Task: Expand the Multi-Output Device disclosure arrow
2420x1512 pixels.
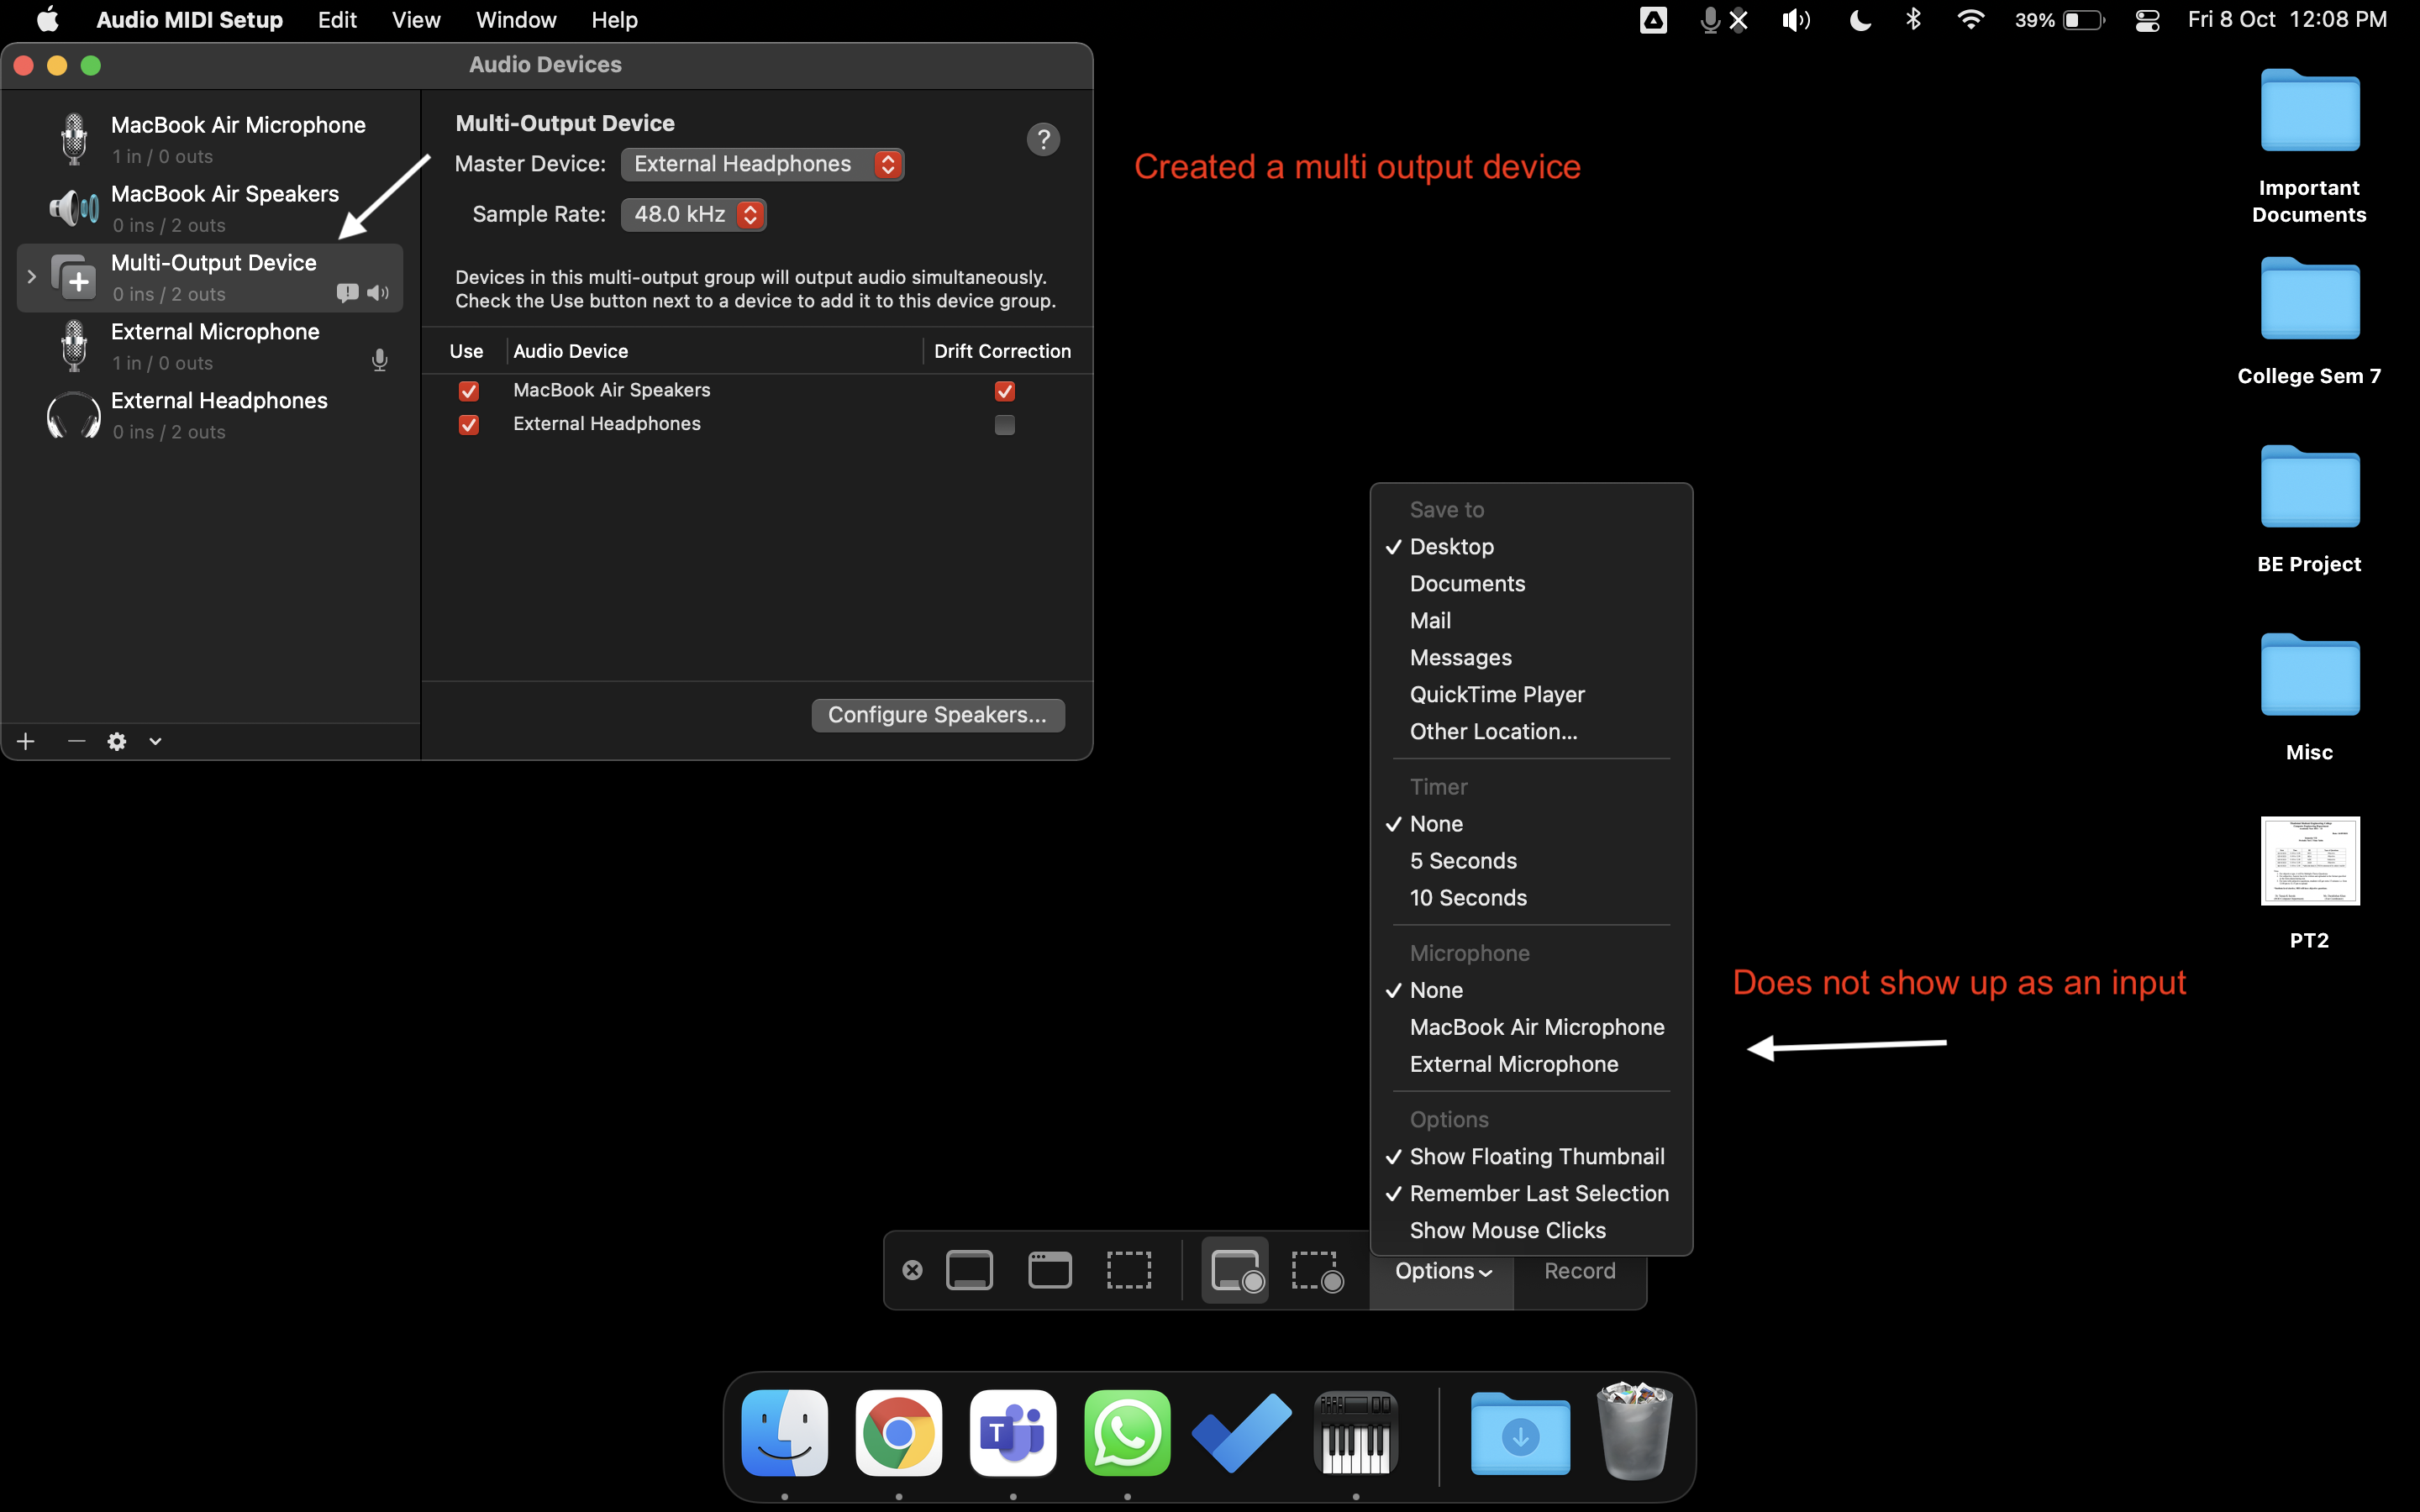Action: [x=32, y=277]
